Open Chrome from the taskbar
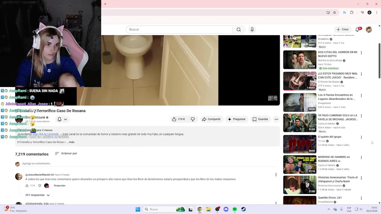 click(200, 209)
